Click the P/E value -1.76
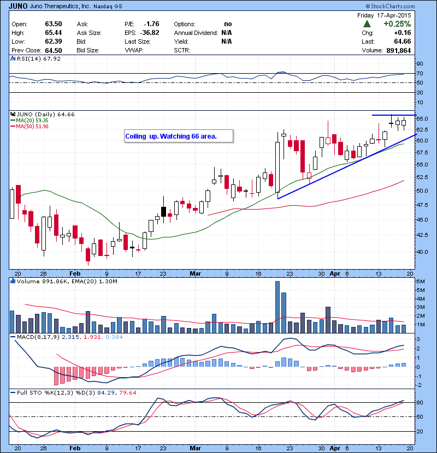This screenshot has height=453, width=437. click(x=151, y=24)
